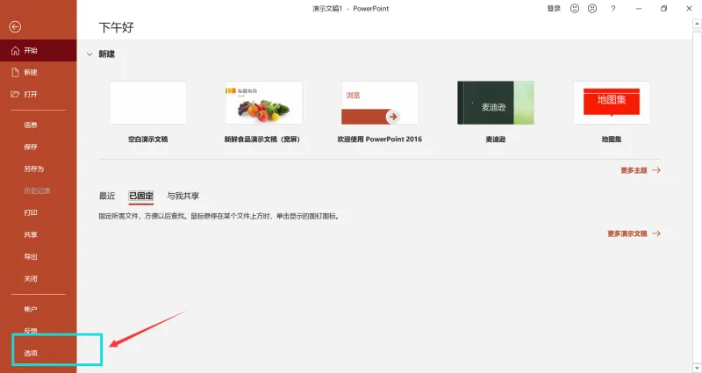Open the 更多演示文稿 link
The width and height of the screenshot is (702, 373).
pyautogui.click(x=627, y=233)
